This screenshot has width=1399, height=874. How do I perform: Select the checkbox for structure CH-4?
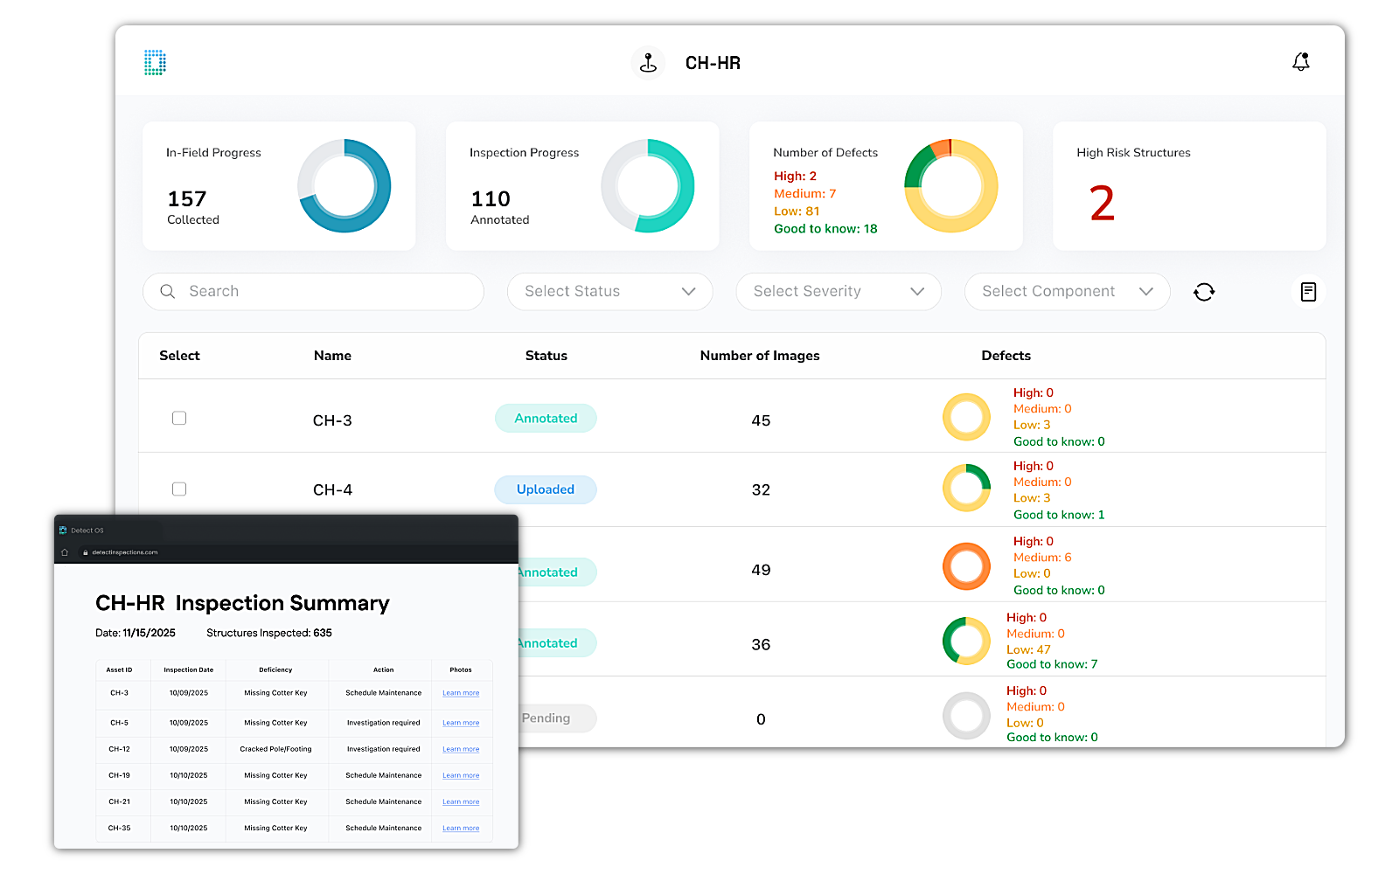point(179,489)
